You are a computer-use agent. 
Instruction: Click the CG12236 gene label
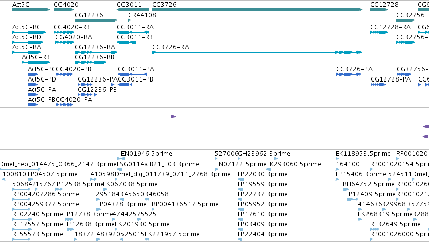coord(89,15)
